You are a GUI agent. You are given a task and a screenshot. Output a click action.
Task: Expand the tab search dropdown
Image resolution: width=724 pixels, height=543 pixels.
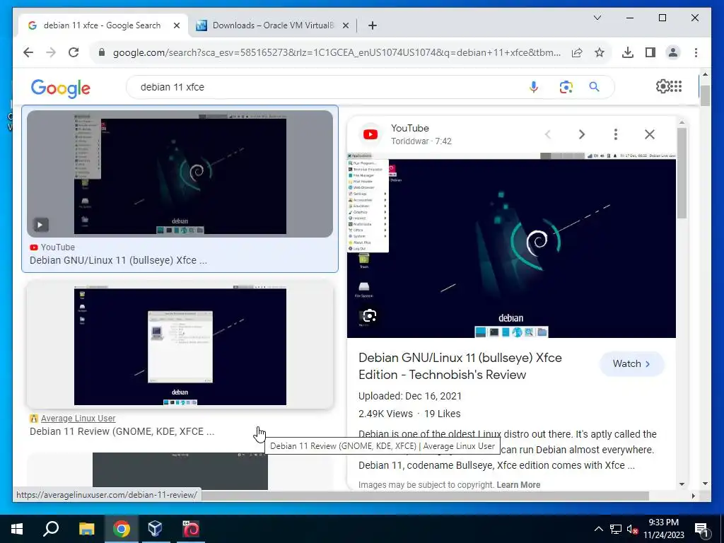pyautogui.click(x=597, y=18)
